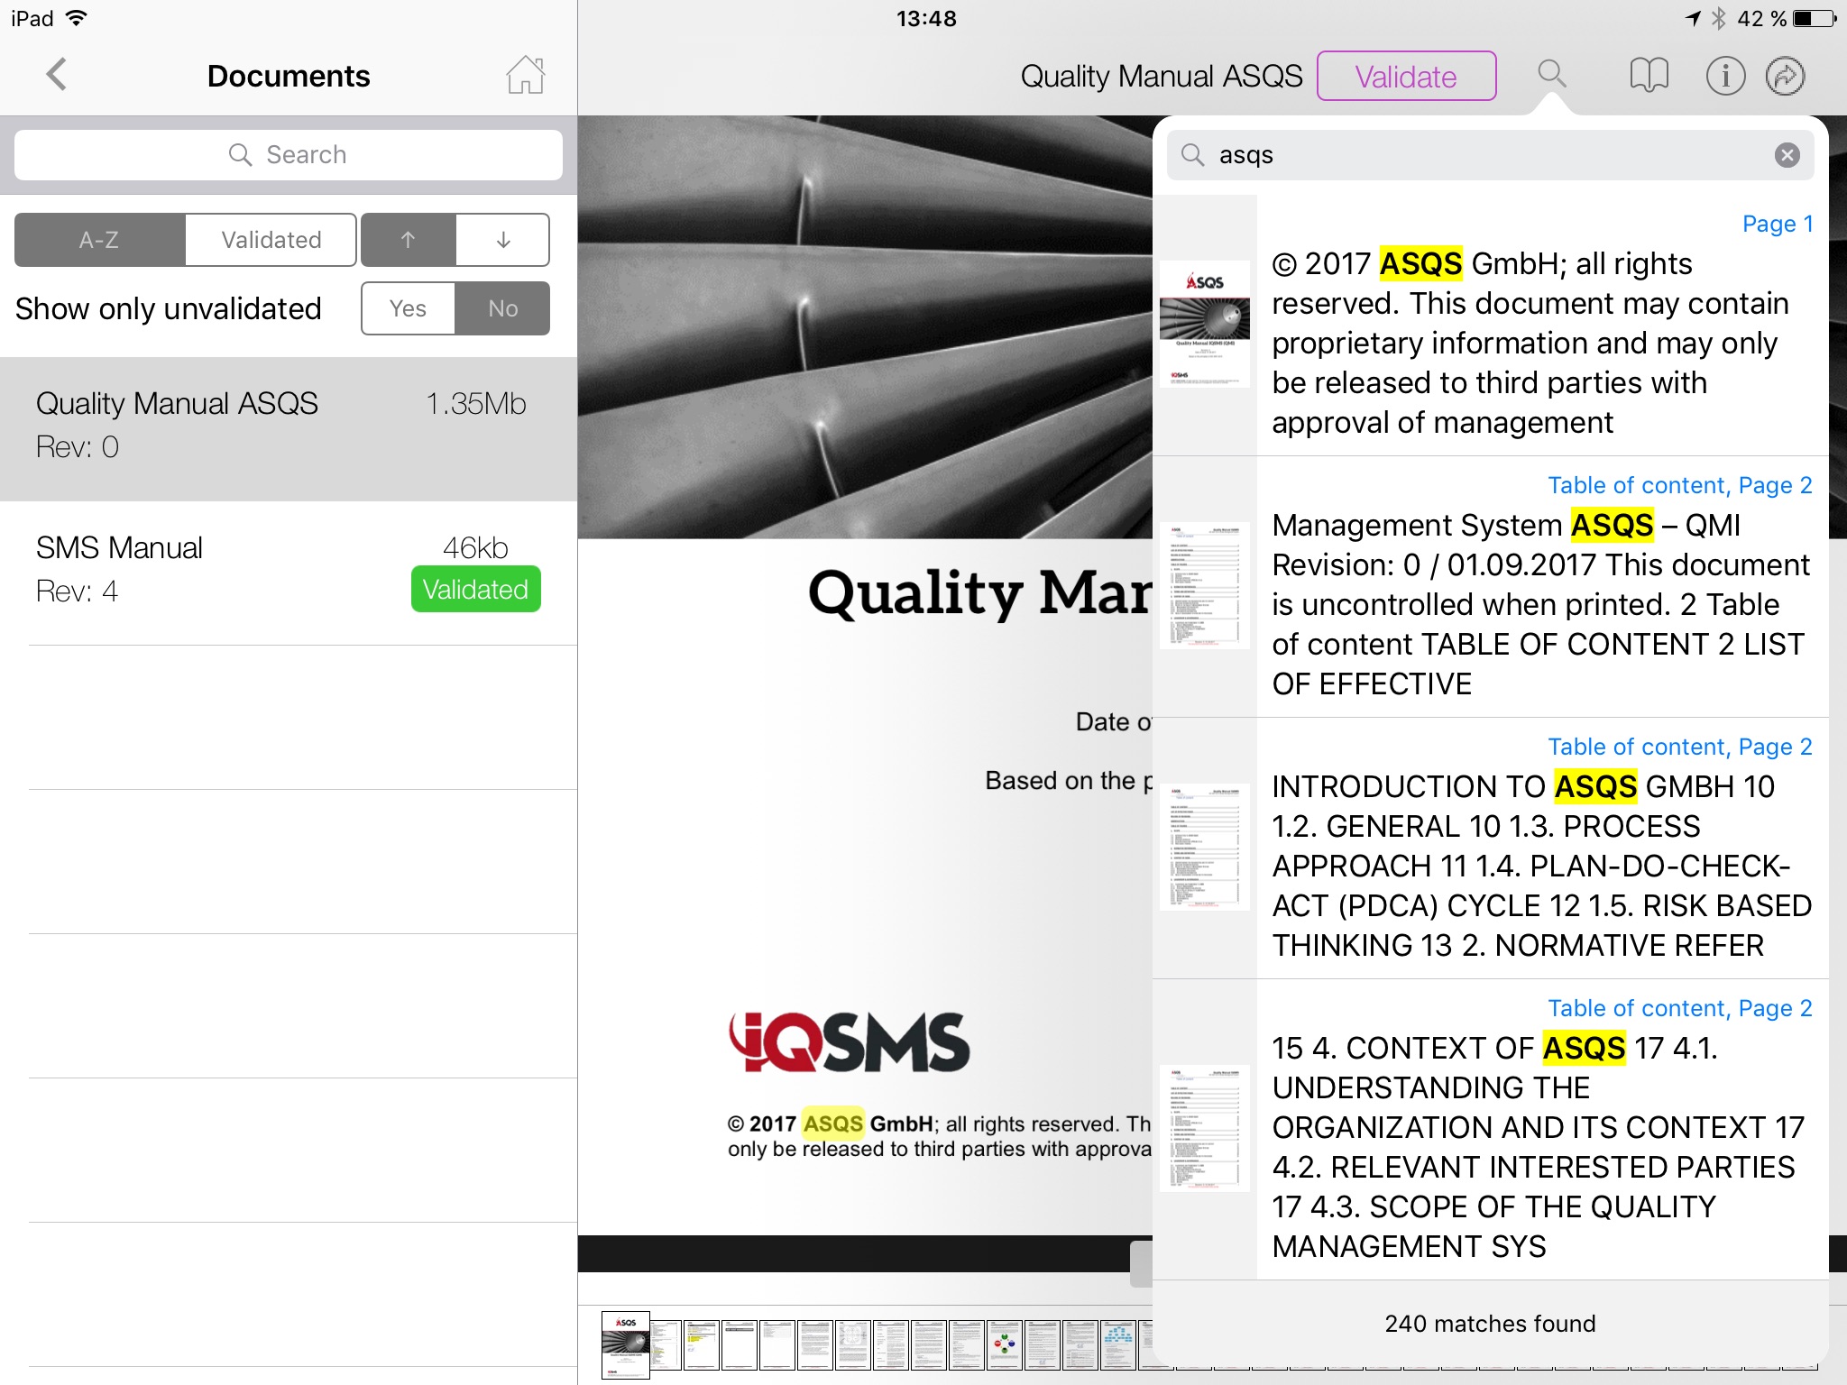Switch sorting to A-Z
The height and width of the screenshot is (1385, 1847).
(x=99, y=240)
